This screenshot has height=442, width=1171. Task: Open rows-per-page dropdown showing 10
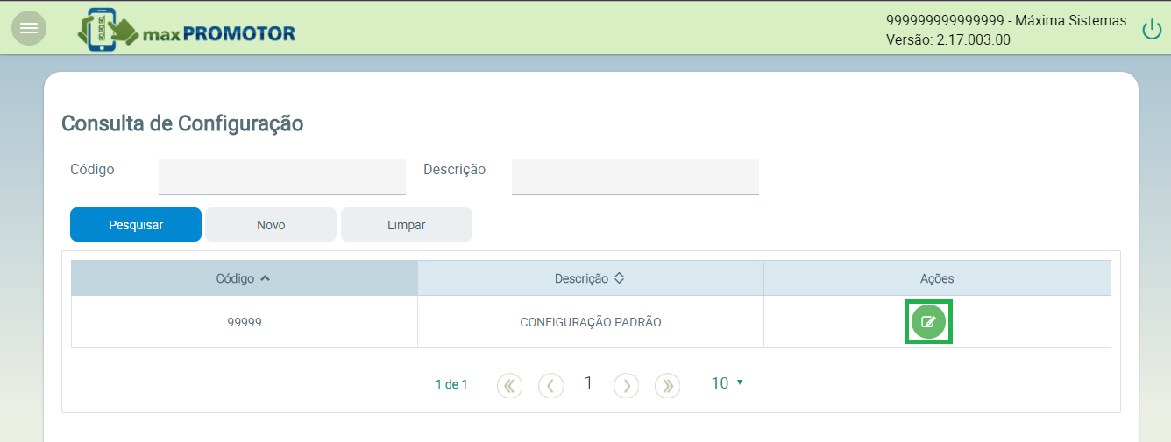click(x=727, y=383)
